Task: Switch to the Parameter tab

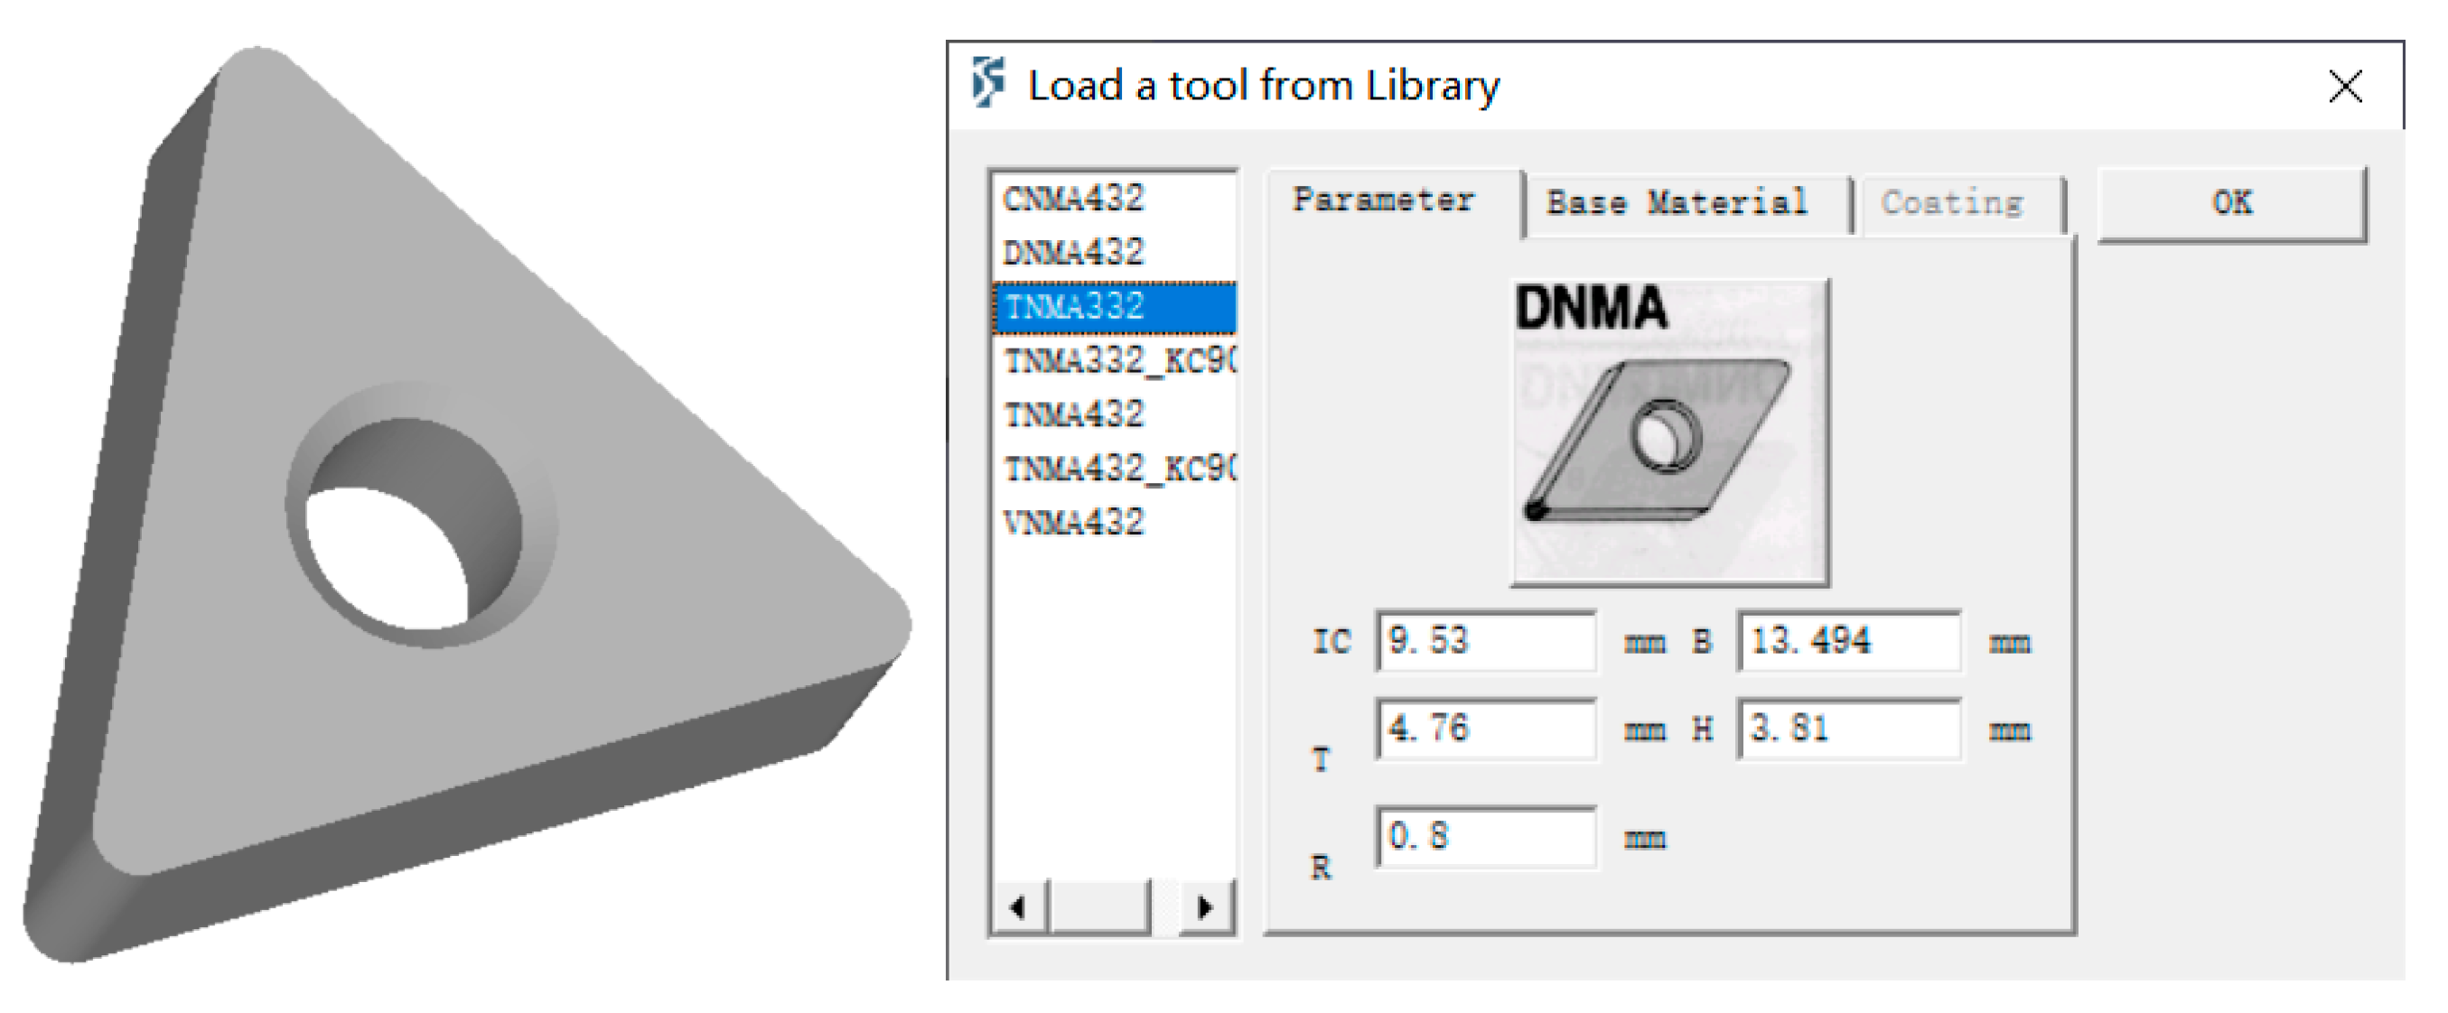Action: pyautogui.click(x=1384, y=200)
